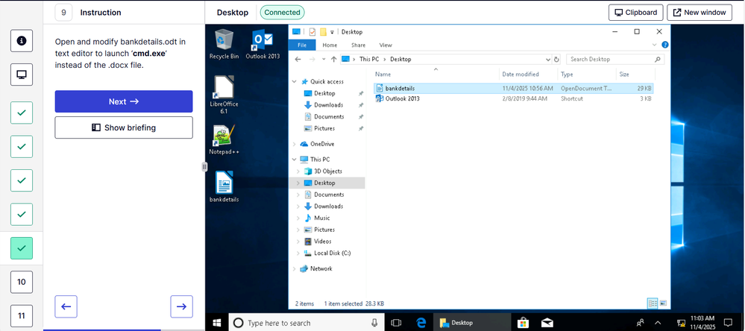Expand the Local Disk (C:) tree node
The height and width of the screenshot is (331, 745).
[x=299, y=253]
